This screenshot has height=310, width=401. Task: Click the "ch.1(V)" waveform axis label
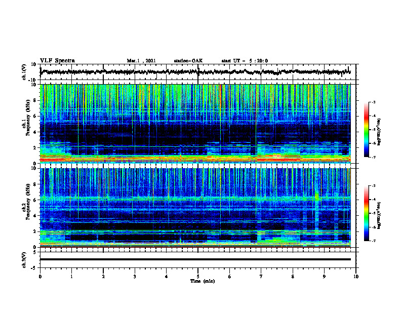[x=24, y=72]
